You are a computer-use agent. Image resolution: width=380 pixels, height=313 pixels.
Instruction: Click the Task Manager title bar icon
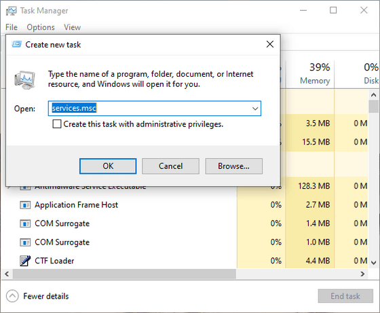click(11, 11)
